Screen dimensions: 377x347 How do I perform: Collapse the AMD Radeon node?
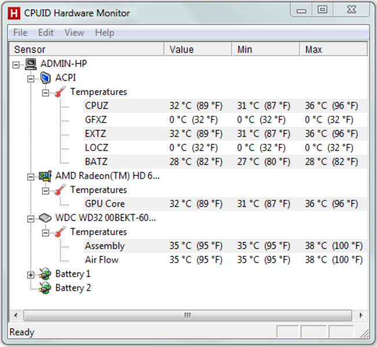31,177
